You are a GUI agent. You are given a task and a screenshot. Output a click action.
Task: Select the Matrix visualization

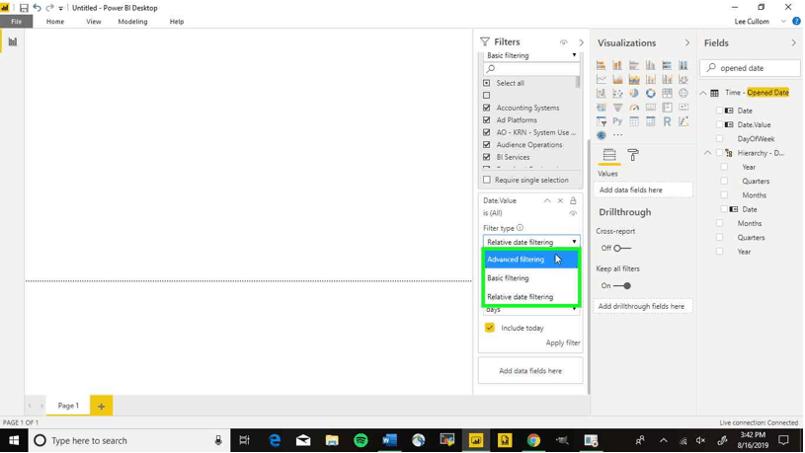point(651,121)
